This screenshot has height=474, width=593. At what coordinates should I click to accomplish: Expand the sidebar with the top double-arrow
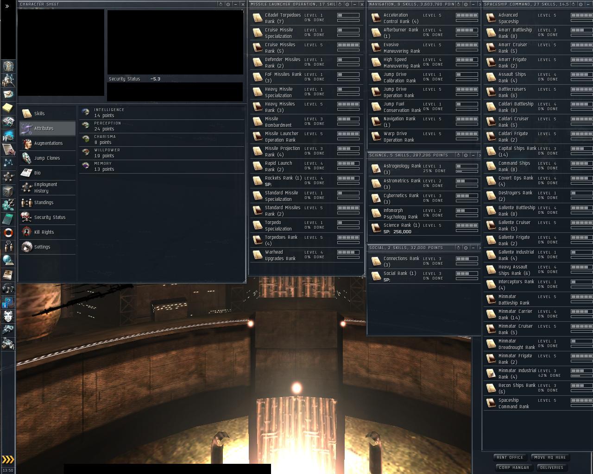pos(7,6)
